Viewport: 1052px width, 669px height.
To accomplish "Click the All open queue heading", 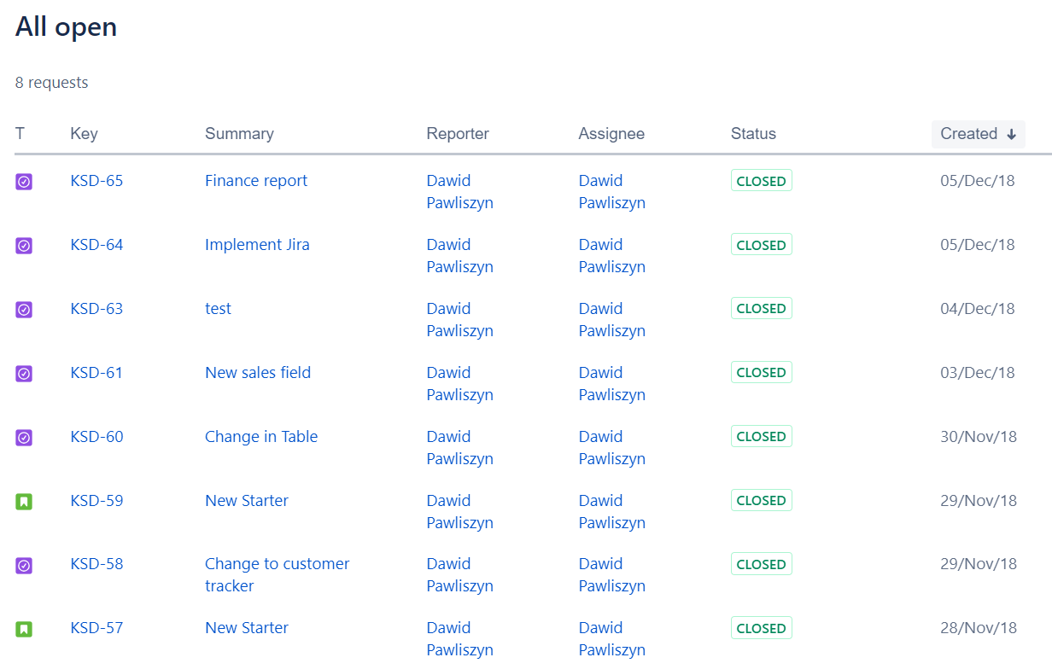I will [x=66, y=27].
